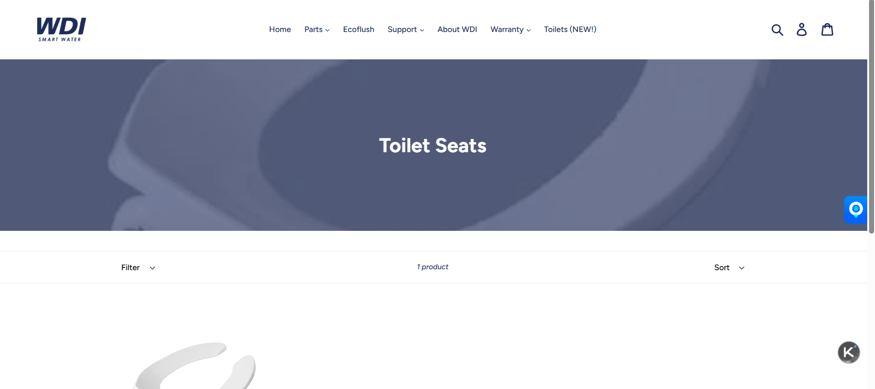The image size is (875, 389).
Task: Visit the About WDI page
Action: [x=457, y=29]
